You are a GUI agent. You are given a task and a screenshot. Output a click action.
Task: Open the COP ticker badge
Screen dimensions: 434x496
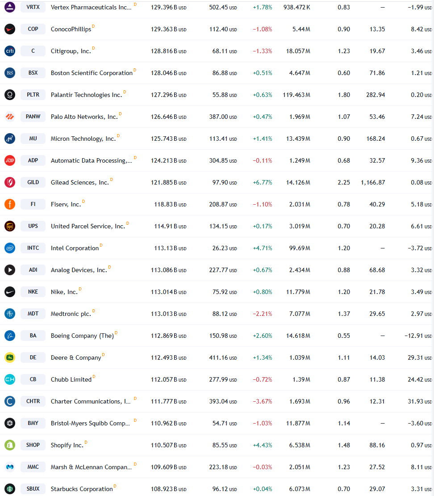coord(33,29)
